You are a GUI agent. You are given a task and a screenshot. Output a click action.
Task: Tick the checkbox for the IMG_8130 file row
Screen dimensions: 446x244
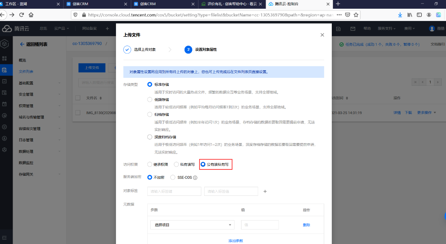[78, 113]
